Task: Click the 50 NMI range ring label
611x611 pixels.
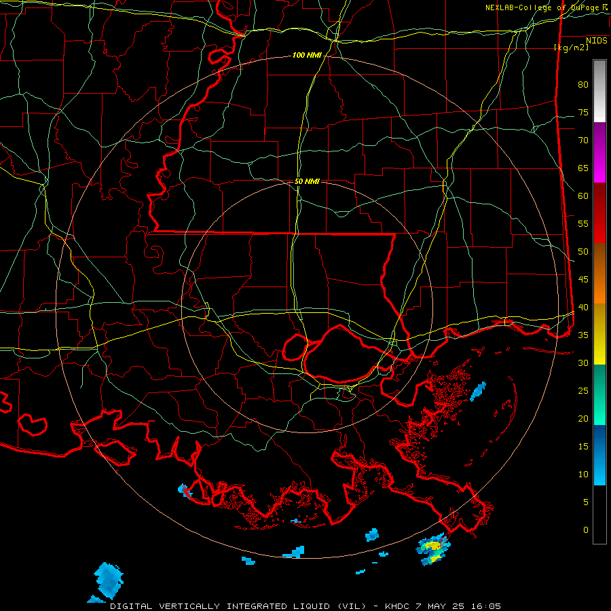Action: [x=307, y=181]
